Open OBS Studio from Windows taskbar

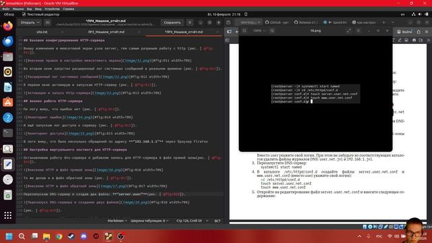tap(121, 236)
